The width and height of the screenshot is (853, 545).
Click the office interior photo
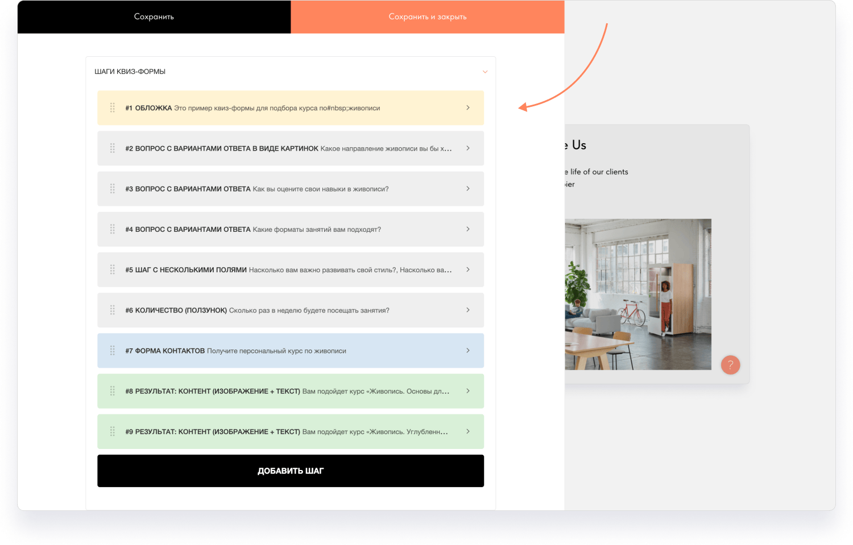pyautogui.click(x=638, y=294)
